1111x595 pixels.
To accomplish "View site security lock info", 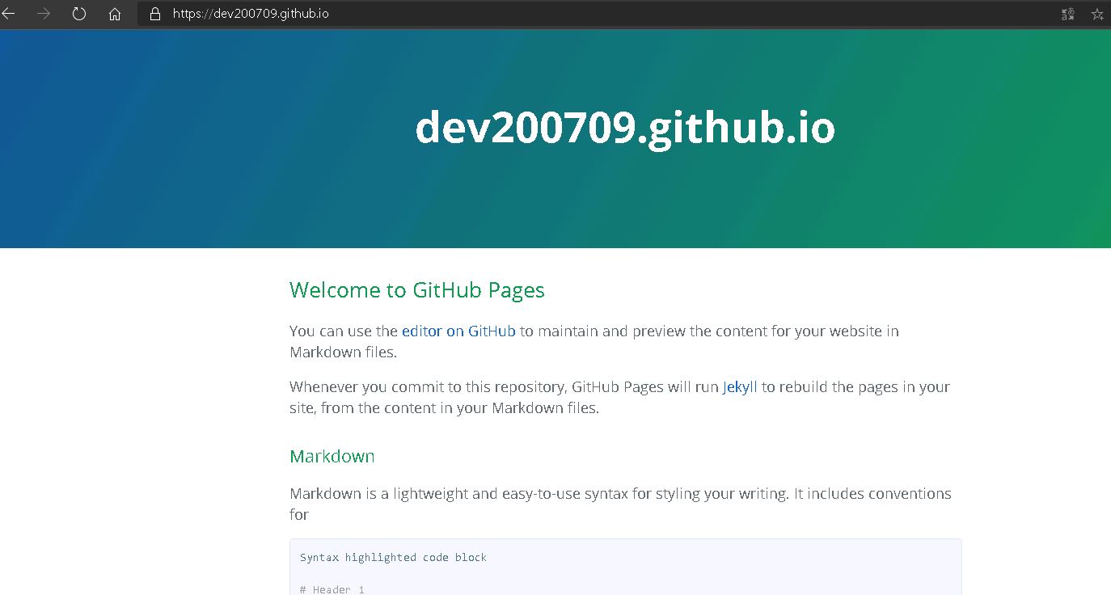I will coord(155,14).
